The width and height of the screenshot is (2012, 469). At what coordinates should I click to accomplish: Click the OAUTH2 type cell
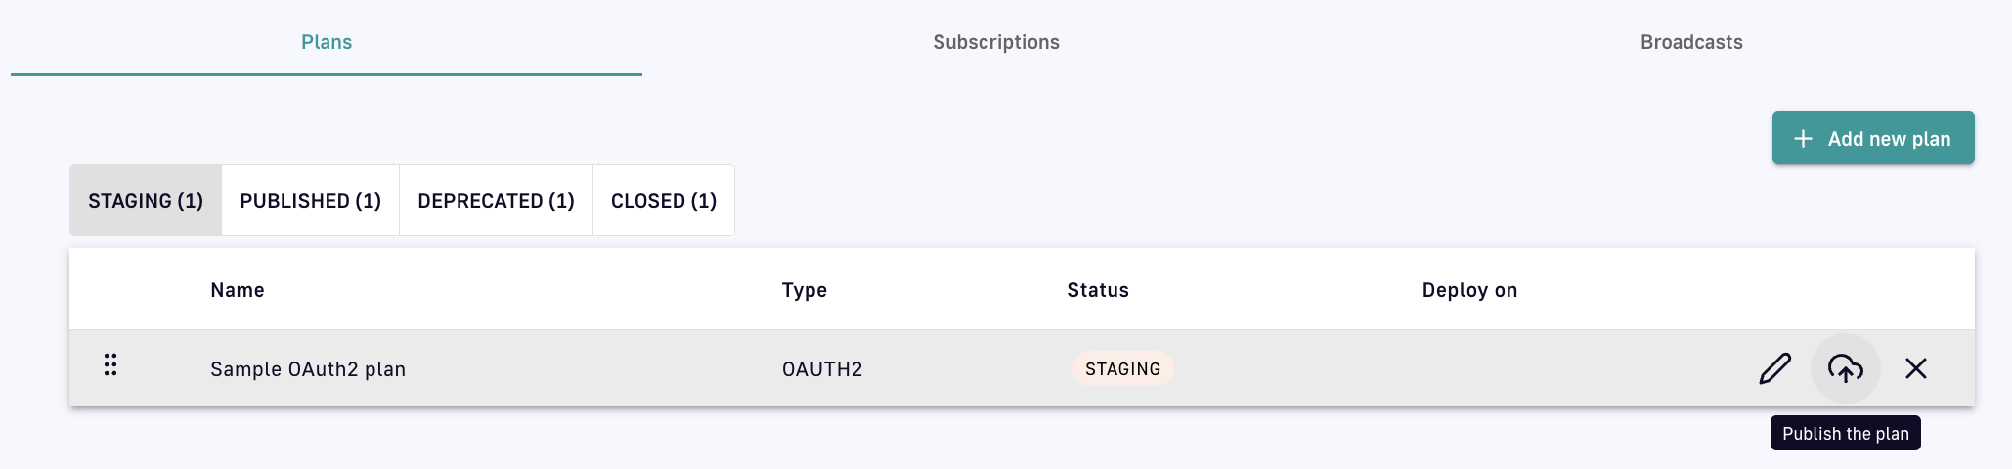coord(821,369)
